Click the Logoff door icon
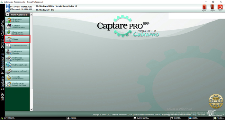The height and width of the screenshot is (120, 225). (212, 7)
